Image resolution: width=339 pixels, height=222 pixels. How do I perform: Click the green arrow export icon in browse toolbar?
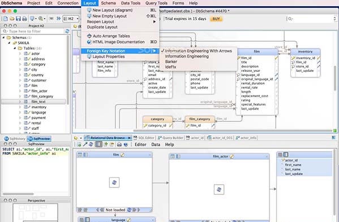tap(106, 145)
